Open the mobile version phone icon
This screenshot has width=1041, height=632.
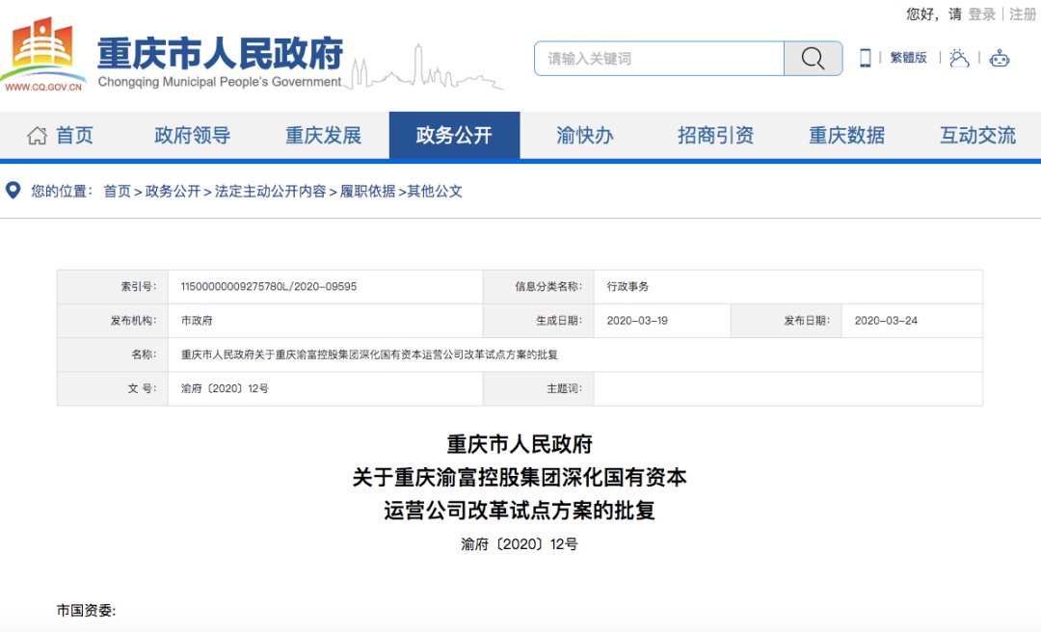coord(865,58)
